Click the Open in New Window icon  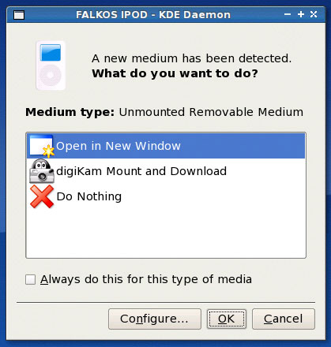(x=42, y=146)
